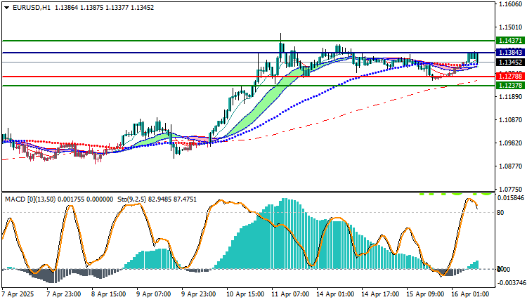Image resolution: width=527 pixels, height=302 pixels.
Task: Click the 10 Apr 15:00 time label
Action: pos(244,294)
